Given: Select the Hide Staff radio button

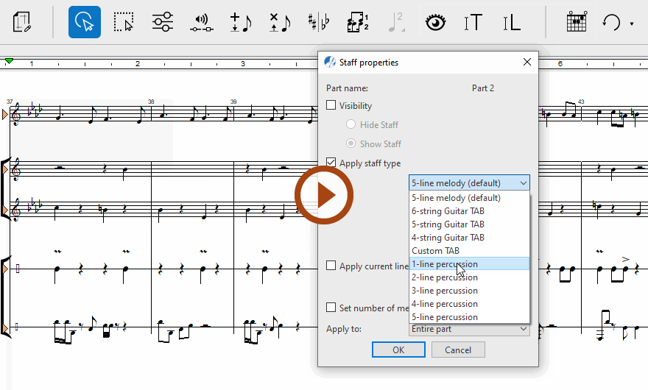Looking at the screenshot, I should pos(351,124).
